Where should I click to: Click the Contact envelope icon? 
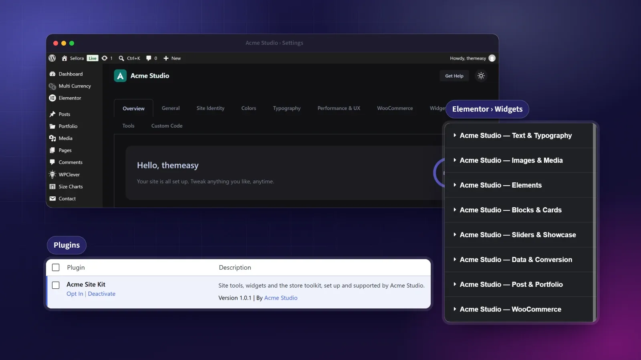click(52, 198)
